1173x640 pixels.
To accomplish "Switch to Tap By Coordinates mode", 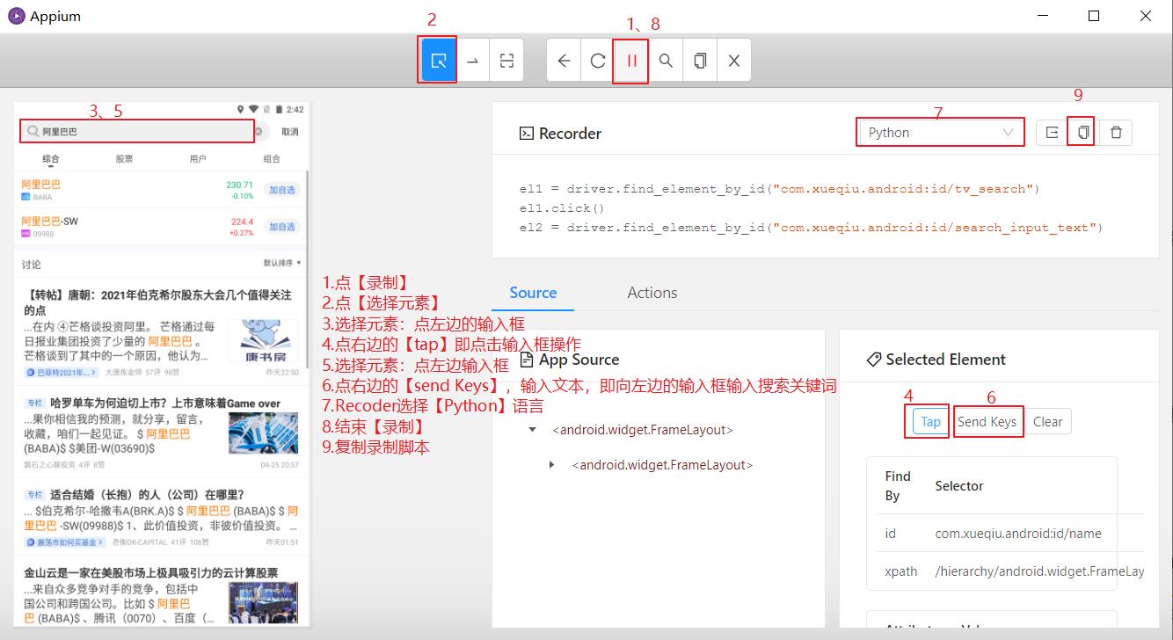I will (506, 61).
